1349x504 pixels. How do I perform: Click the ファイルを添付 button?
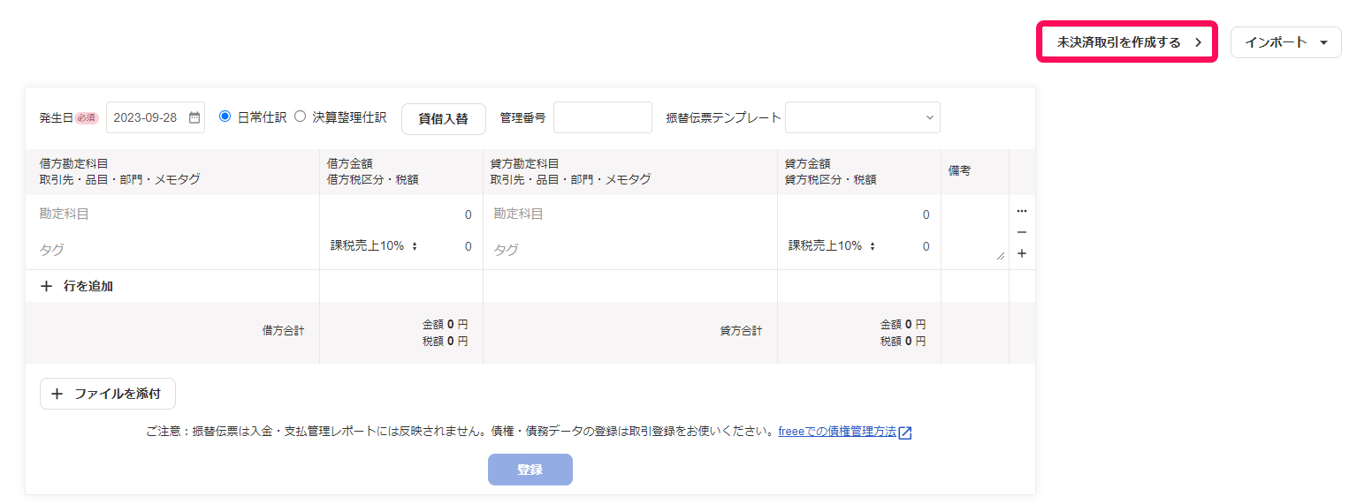click(x=108, y=394)
